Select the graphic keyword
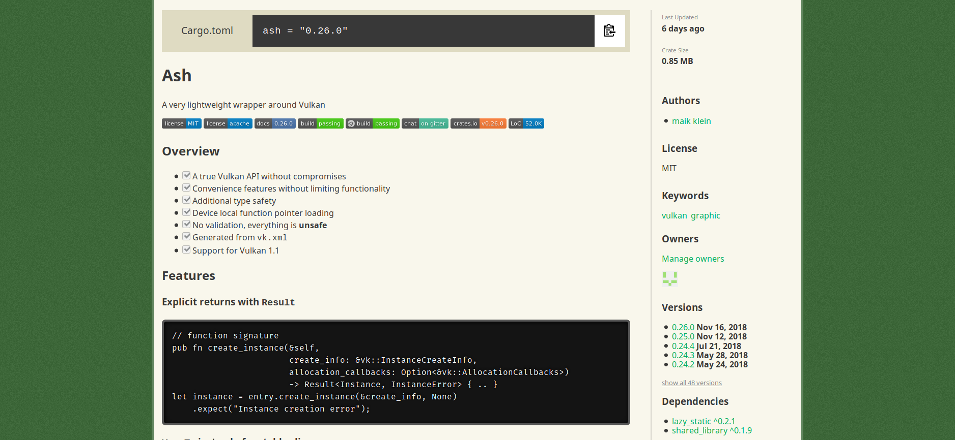Viewport: 955px width, 440px height. point(705,215)
